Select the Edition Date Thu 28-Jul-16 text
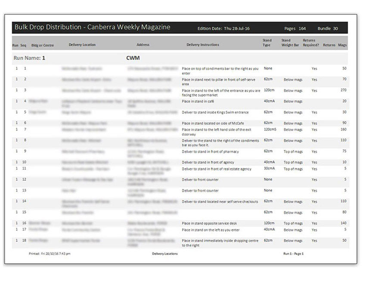This screenshot has width=366, height=281. 223,28
